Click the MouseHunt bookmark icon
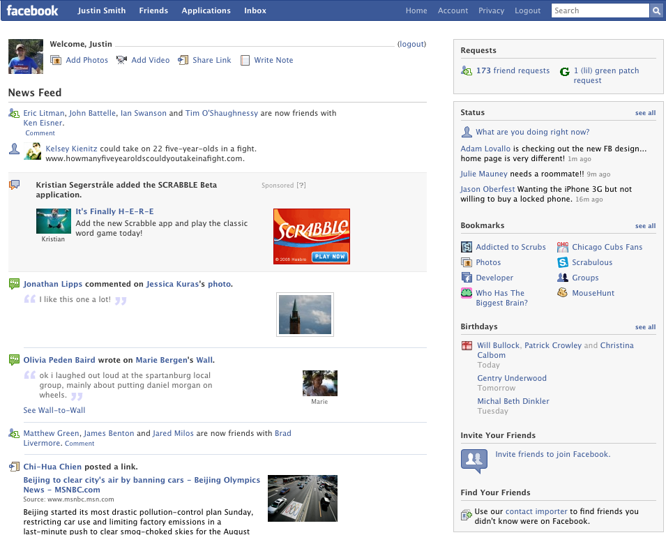This screenshot has height=535, width=666. click(562, 292)
